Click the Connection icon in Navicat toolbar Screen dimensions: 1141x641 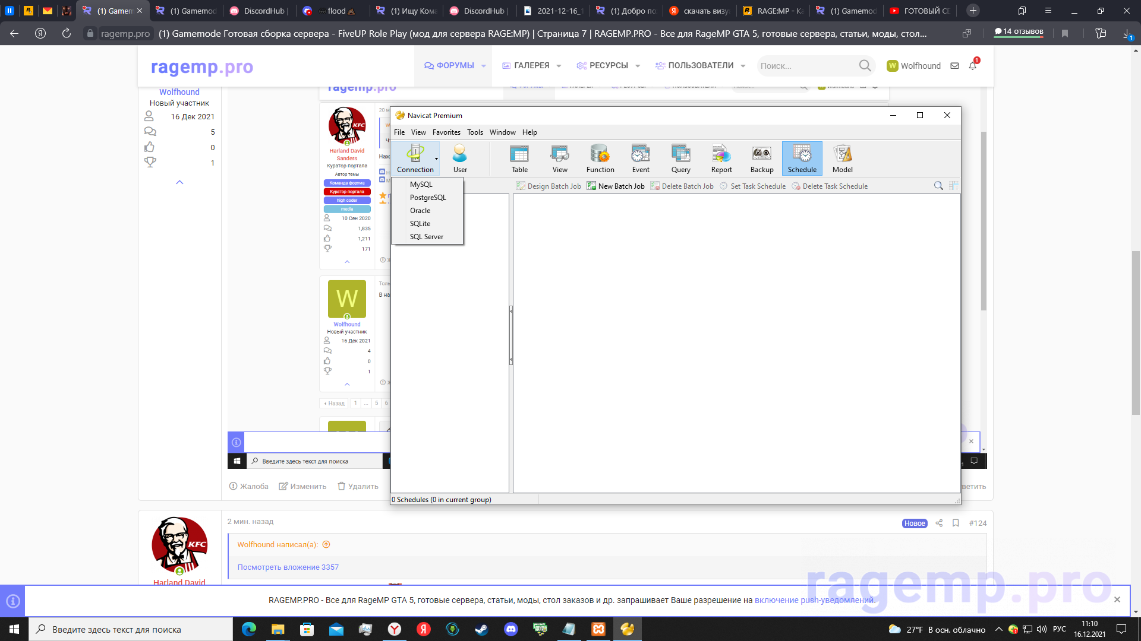click(415, 158)
